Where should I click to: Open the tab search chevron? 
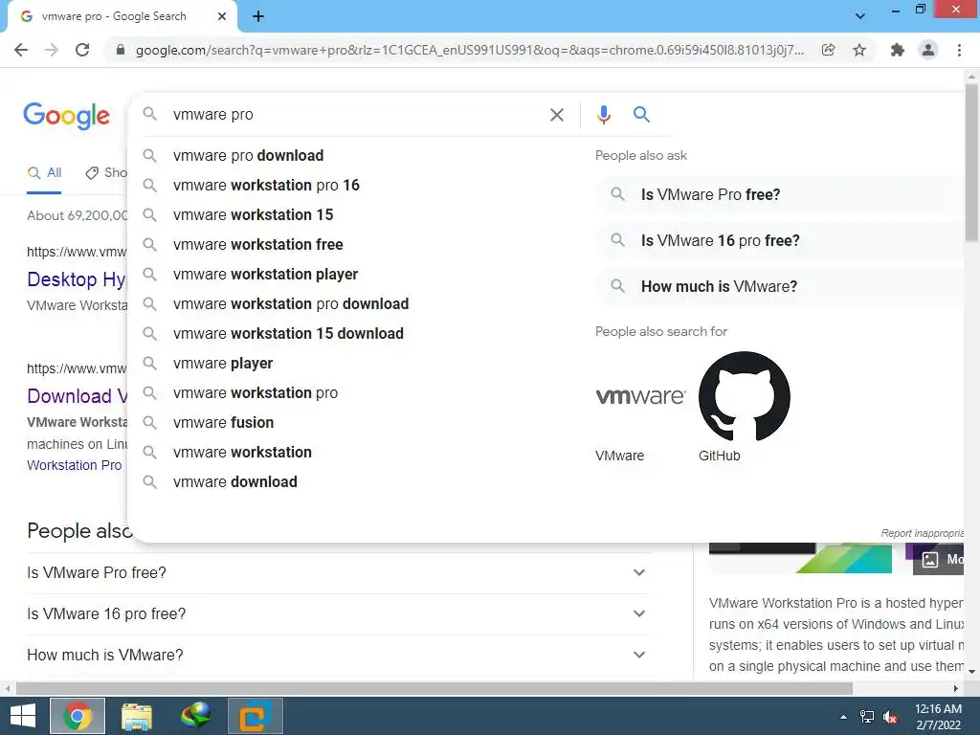pyautogui.click(x=860, y=16)
